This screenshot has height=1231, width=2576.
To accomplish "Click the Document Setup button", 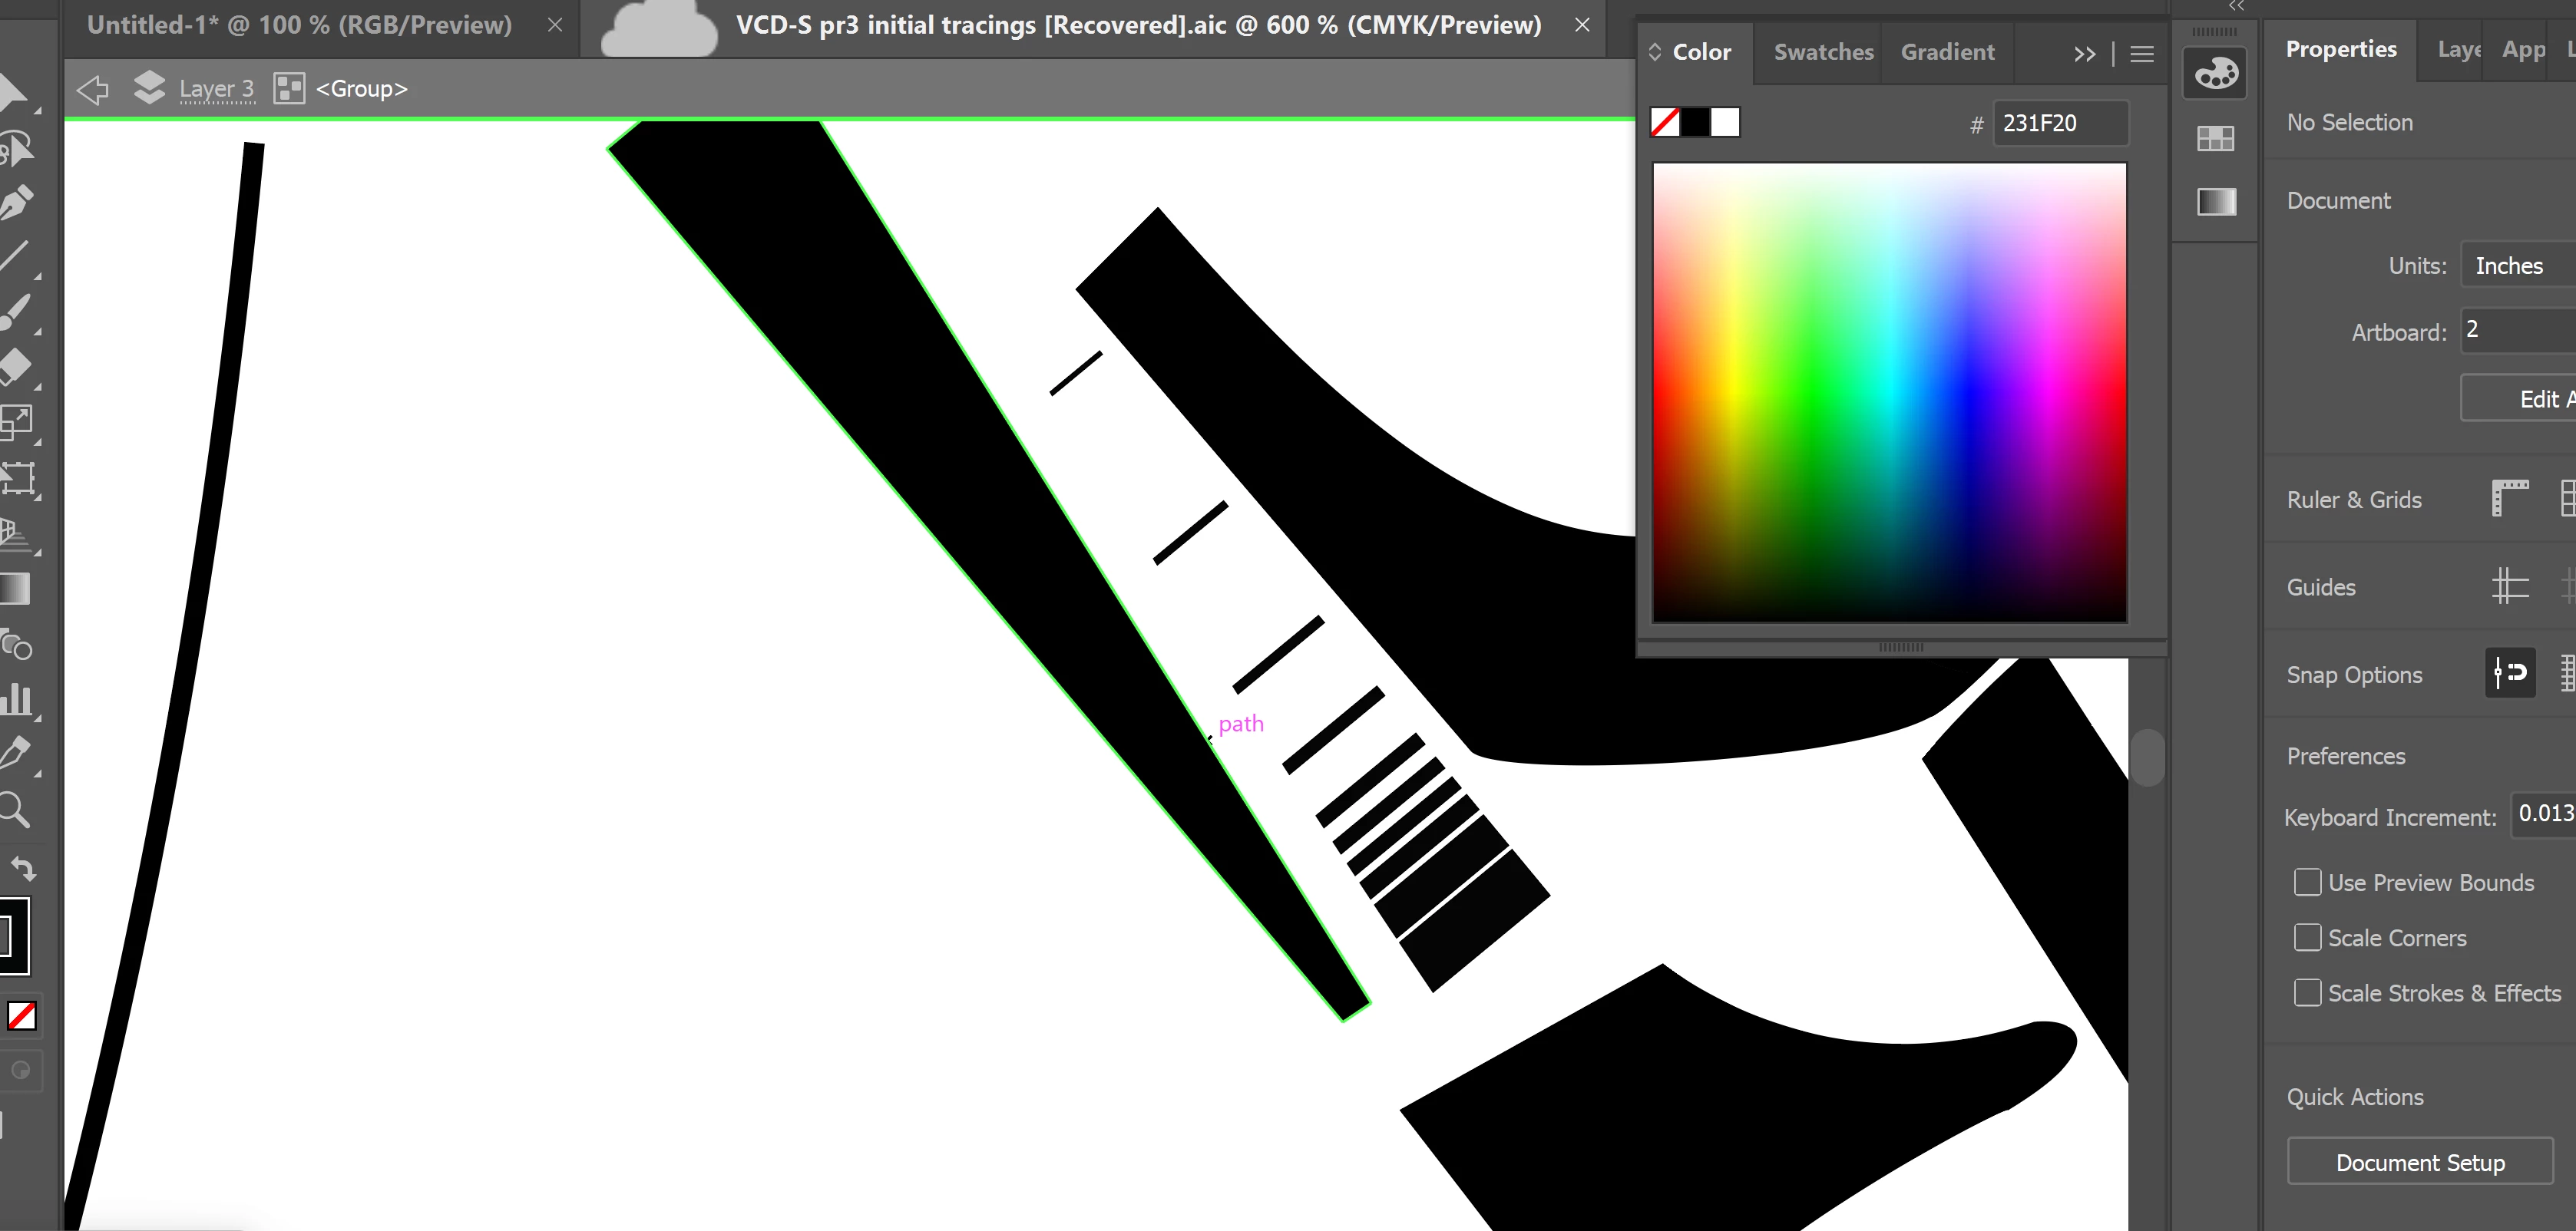I will 2419,1162.
